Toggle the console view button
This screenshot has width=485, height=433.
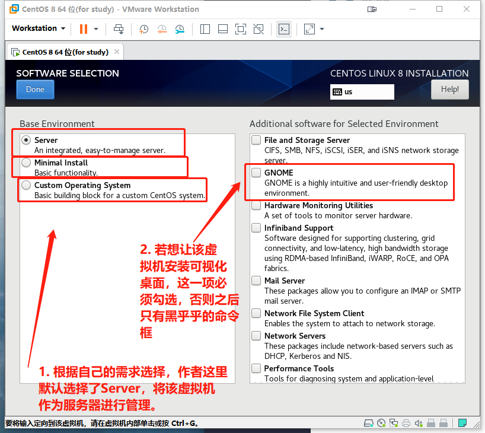(284, 29)
